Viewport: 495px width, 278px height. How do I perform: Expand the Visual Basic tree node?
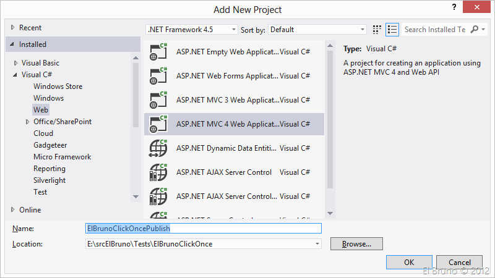pyautogui.click(x=15, y=63)
